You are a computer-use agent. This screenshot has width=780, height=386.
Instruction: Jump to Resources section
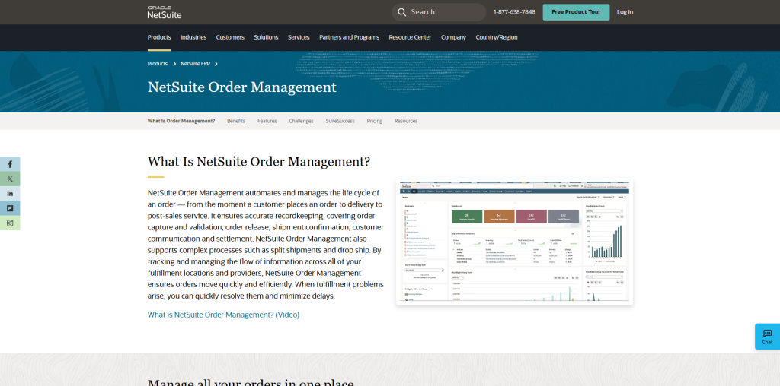pyautogui.click(x=406, y=121)
